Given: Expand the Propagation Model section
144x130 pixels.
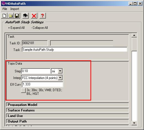Looking at the screenshot, I should (67, 105).
